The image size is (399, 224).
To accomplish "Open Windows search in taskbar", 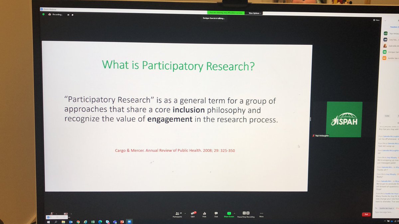I will (55, 221).
